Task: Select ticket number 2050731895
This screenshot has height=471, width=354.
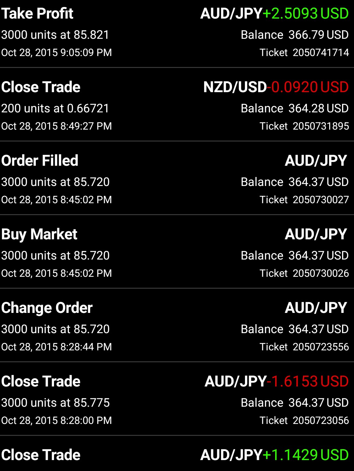Action: [321, 126]
